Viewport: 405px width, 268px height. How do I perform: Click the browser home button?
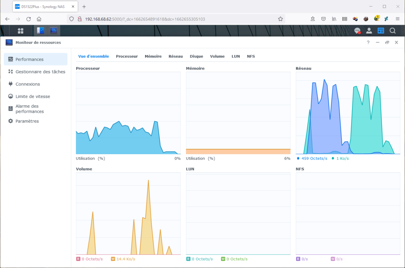[x=39, y=19]
